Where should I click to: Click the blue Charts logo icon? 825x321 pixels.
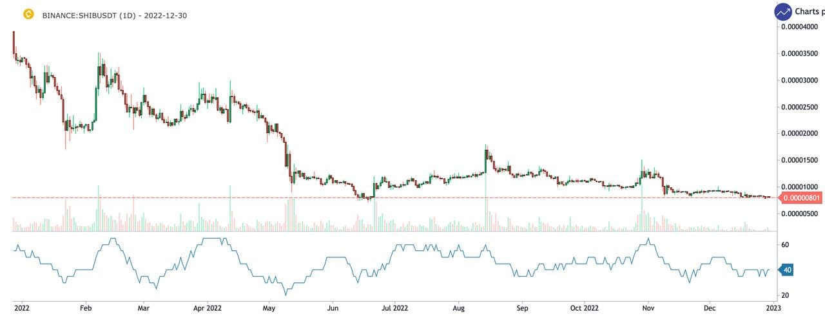pyautogui.click(x=783, y=12)
